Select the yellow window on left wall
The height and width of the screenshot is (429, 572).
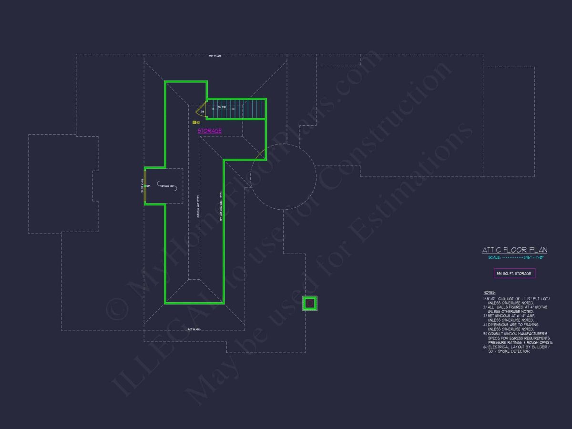coord(145,186)
